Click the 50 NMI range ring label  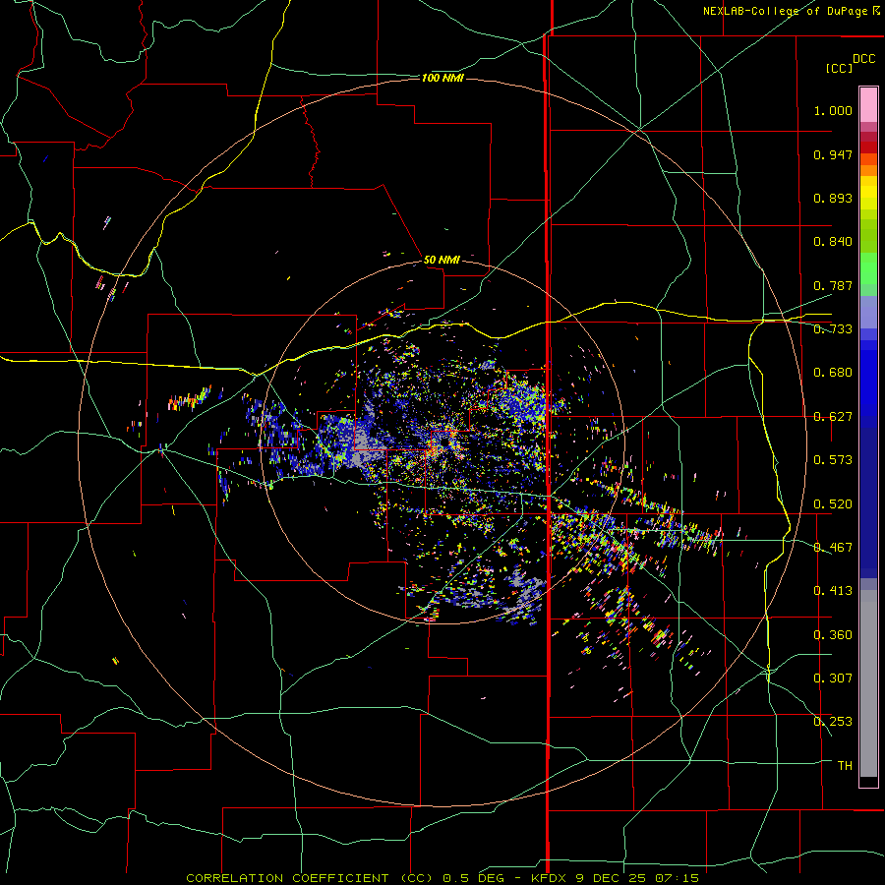click(442, 260)
